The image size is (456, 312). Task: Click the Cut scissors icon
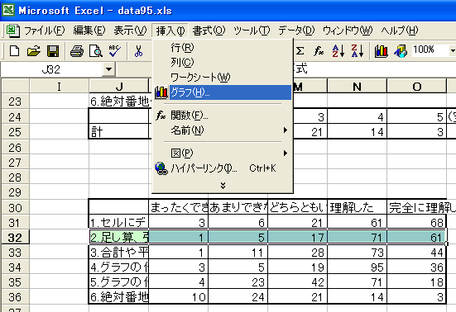point(139,51)
